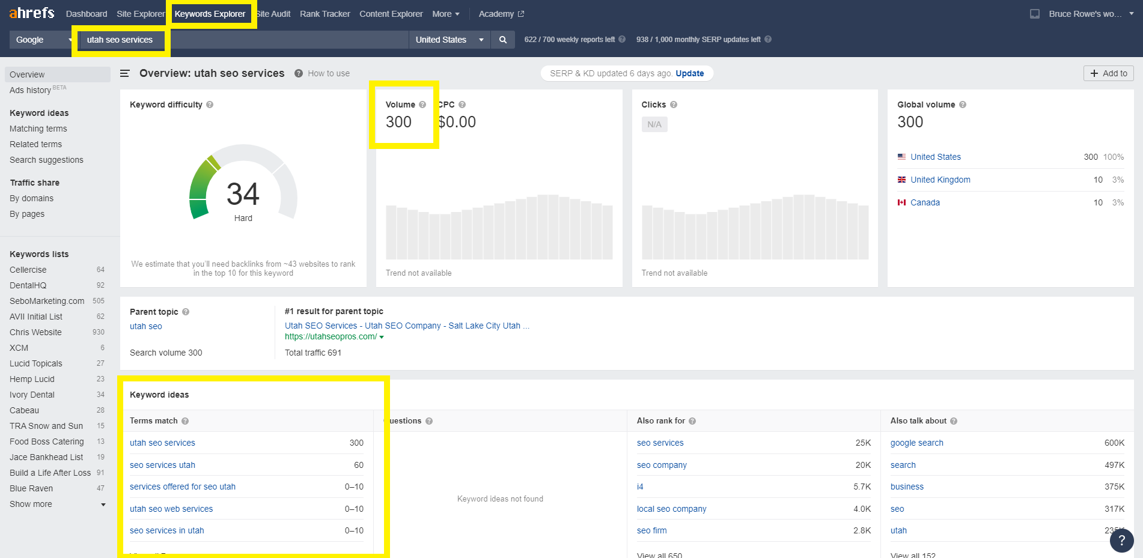Open the United States country dropdown
This screenshot has height=558, width=1143.
pyautogui.click(x=450, y=40)
